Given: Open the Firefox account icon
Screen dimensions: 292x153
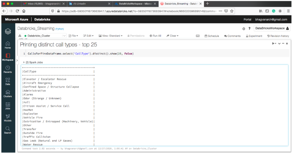Looking at the screenshot, I should click(280, 11).
